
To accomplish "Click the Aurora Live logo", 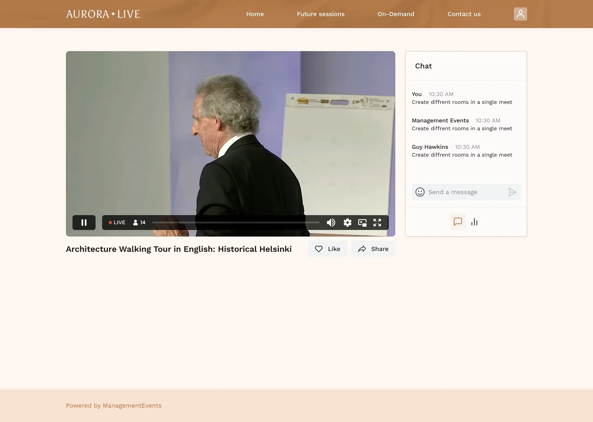I will (x=103, y=14).
